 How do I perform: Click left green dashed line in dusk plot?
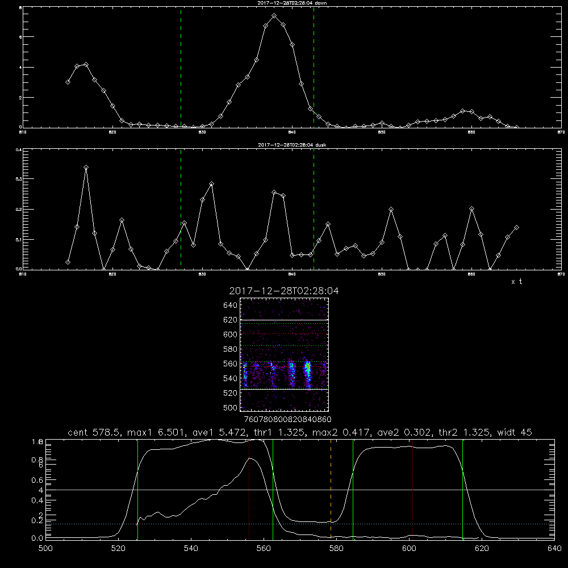click(181, 210)
